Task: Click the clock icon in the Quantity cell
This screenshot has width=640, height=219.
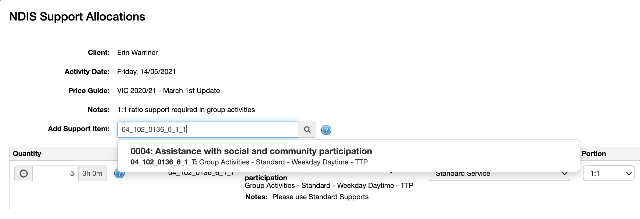Action: [x=23, y=173]
